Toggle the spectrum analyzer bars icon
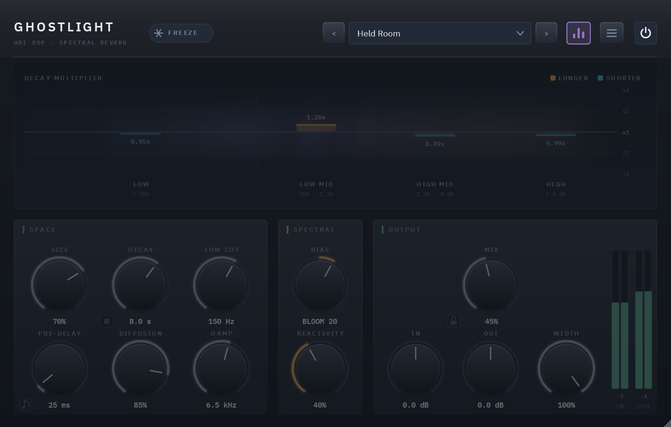This screenshot has width=671, height=427. 578,33
